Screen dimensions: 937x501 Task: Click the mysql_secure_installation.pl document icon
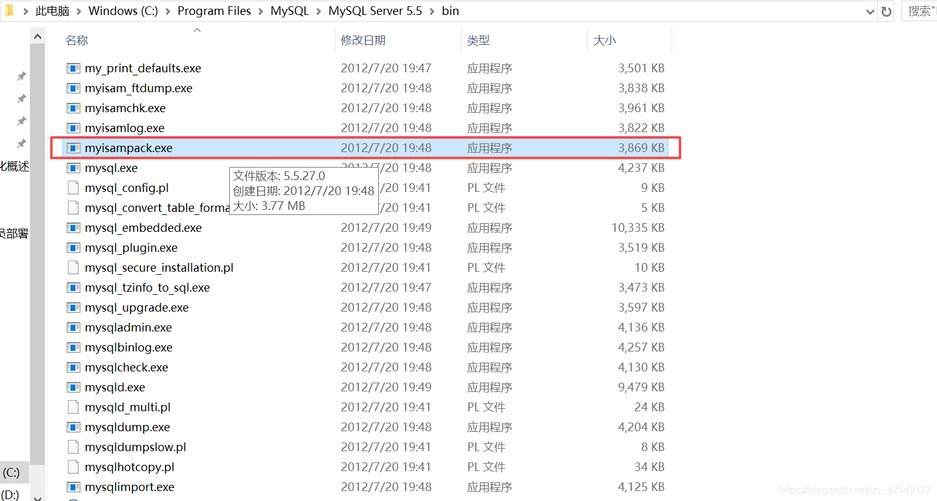click(74, 268)
